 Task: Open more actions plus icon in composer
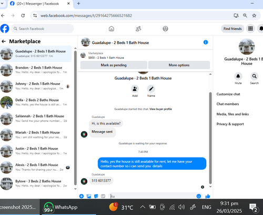[82, 196]
